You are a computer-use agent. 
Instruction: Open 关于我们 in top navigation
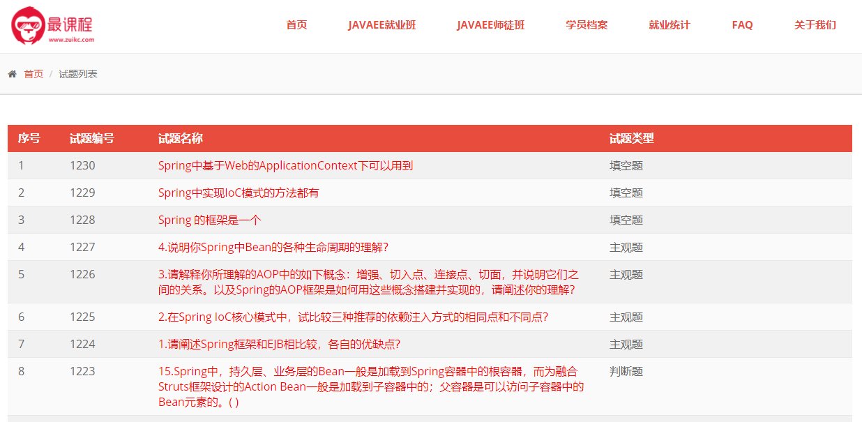coord(815,25)
